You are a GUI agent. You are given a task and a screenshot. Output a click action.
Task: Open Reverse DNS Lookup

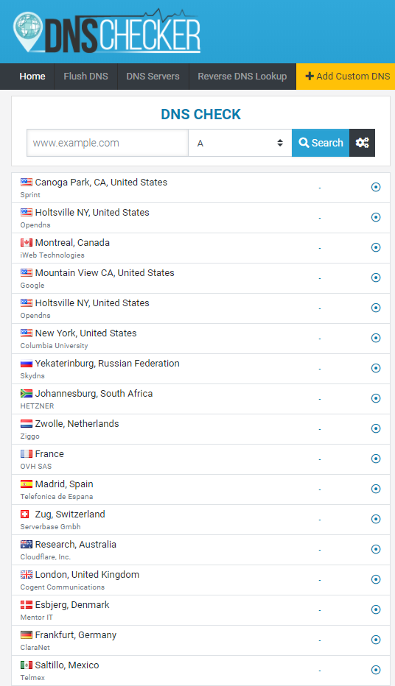(x=242, y=77)
